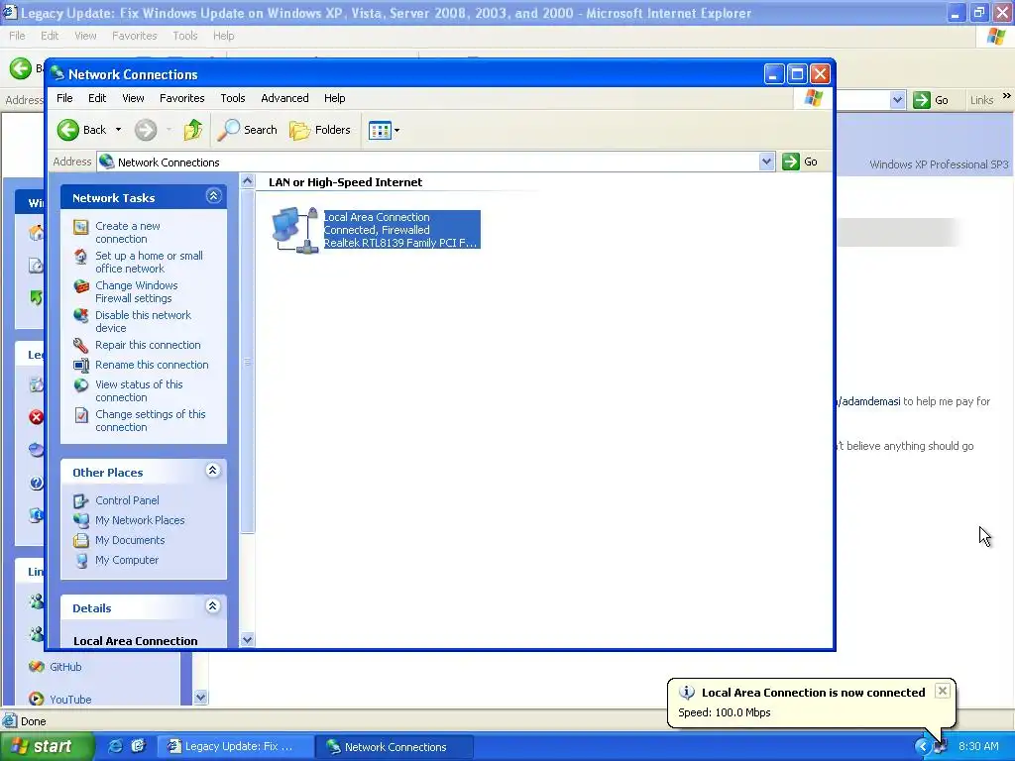
Task: Click the My Computer icon
Action: (x=81, y=561)
